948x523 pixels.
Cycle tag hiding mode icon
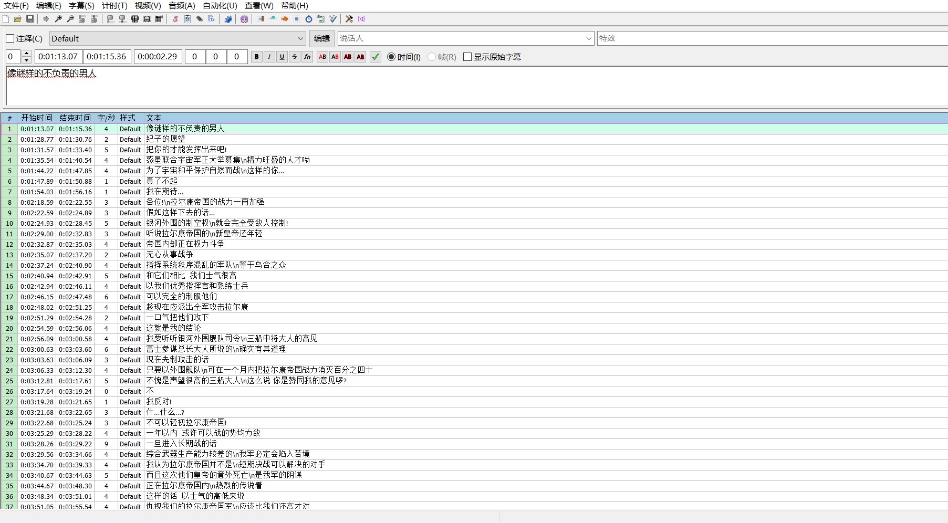coord(361,19)
